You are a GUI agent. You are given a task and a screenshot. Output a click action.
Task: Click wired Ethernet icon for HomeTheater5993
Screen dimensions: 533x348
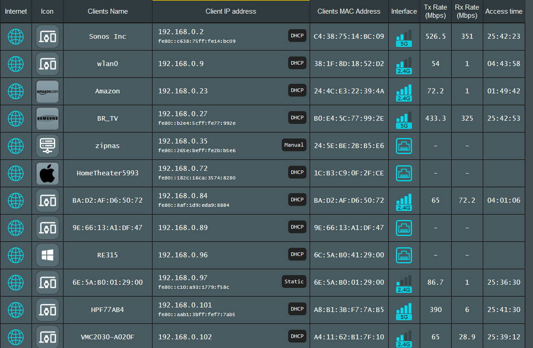404,174
